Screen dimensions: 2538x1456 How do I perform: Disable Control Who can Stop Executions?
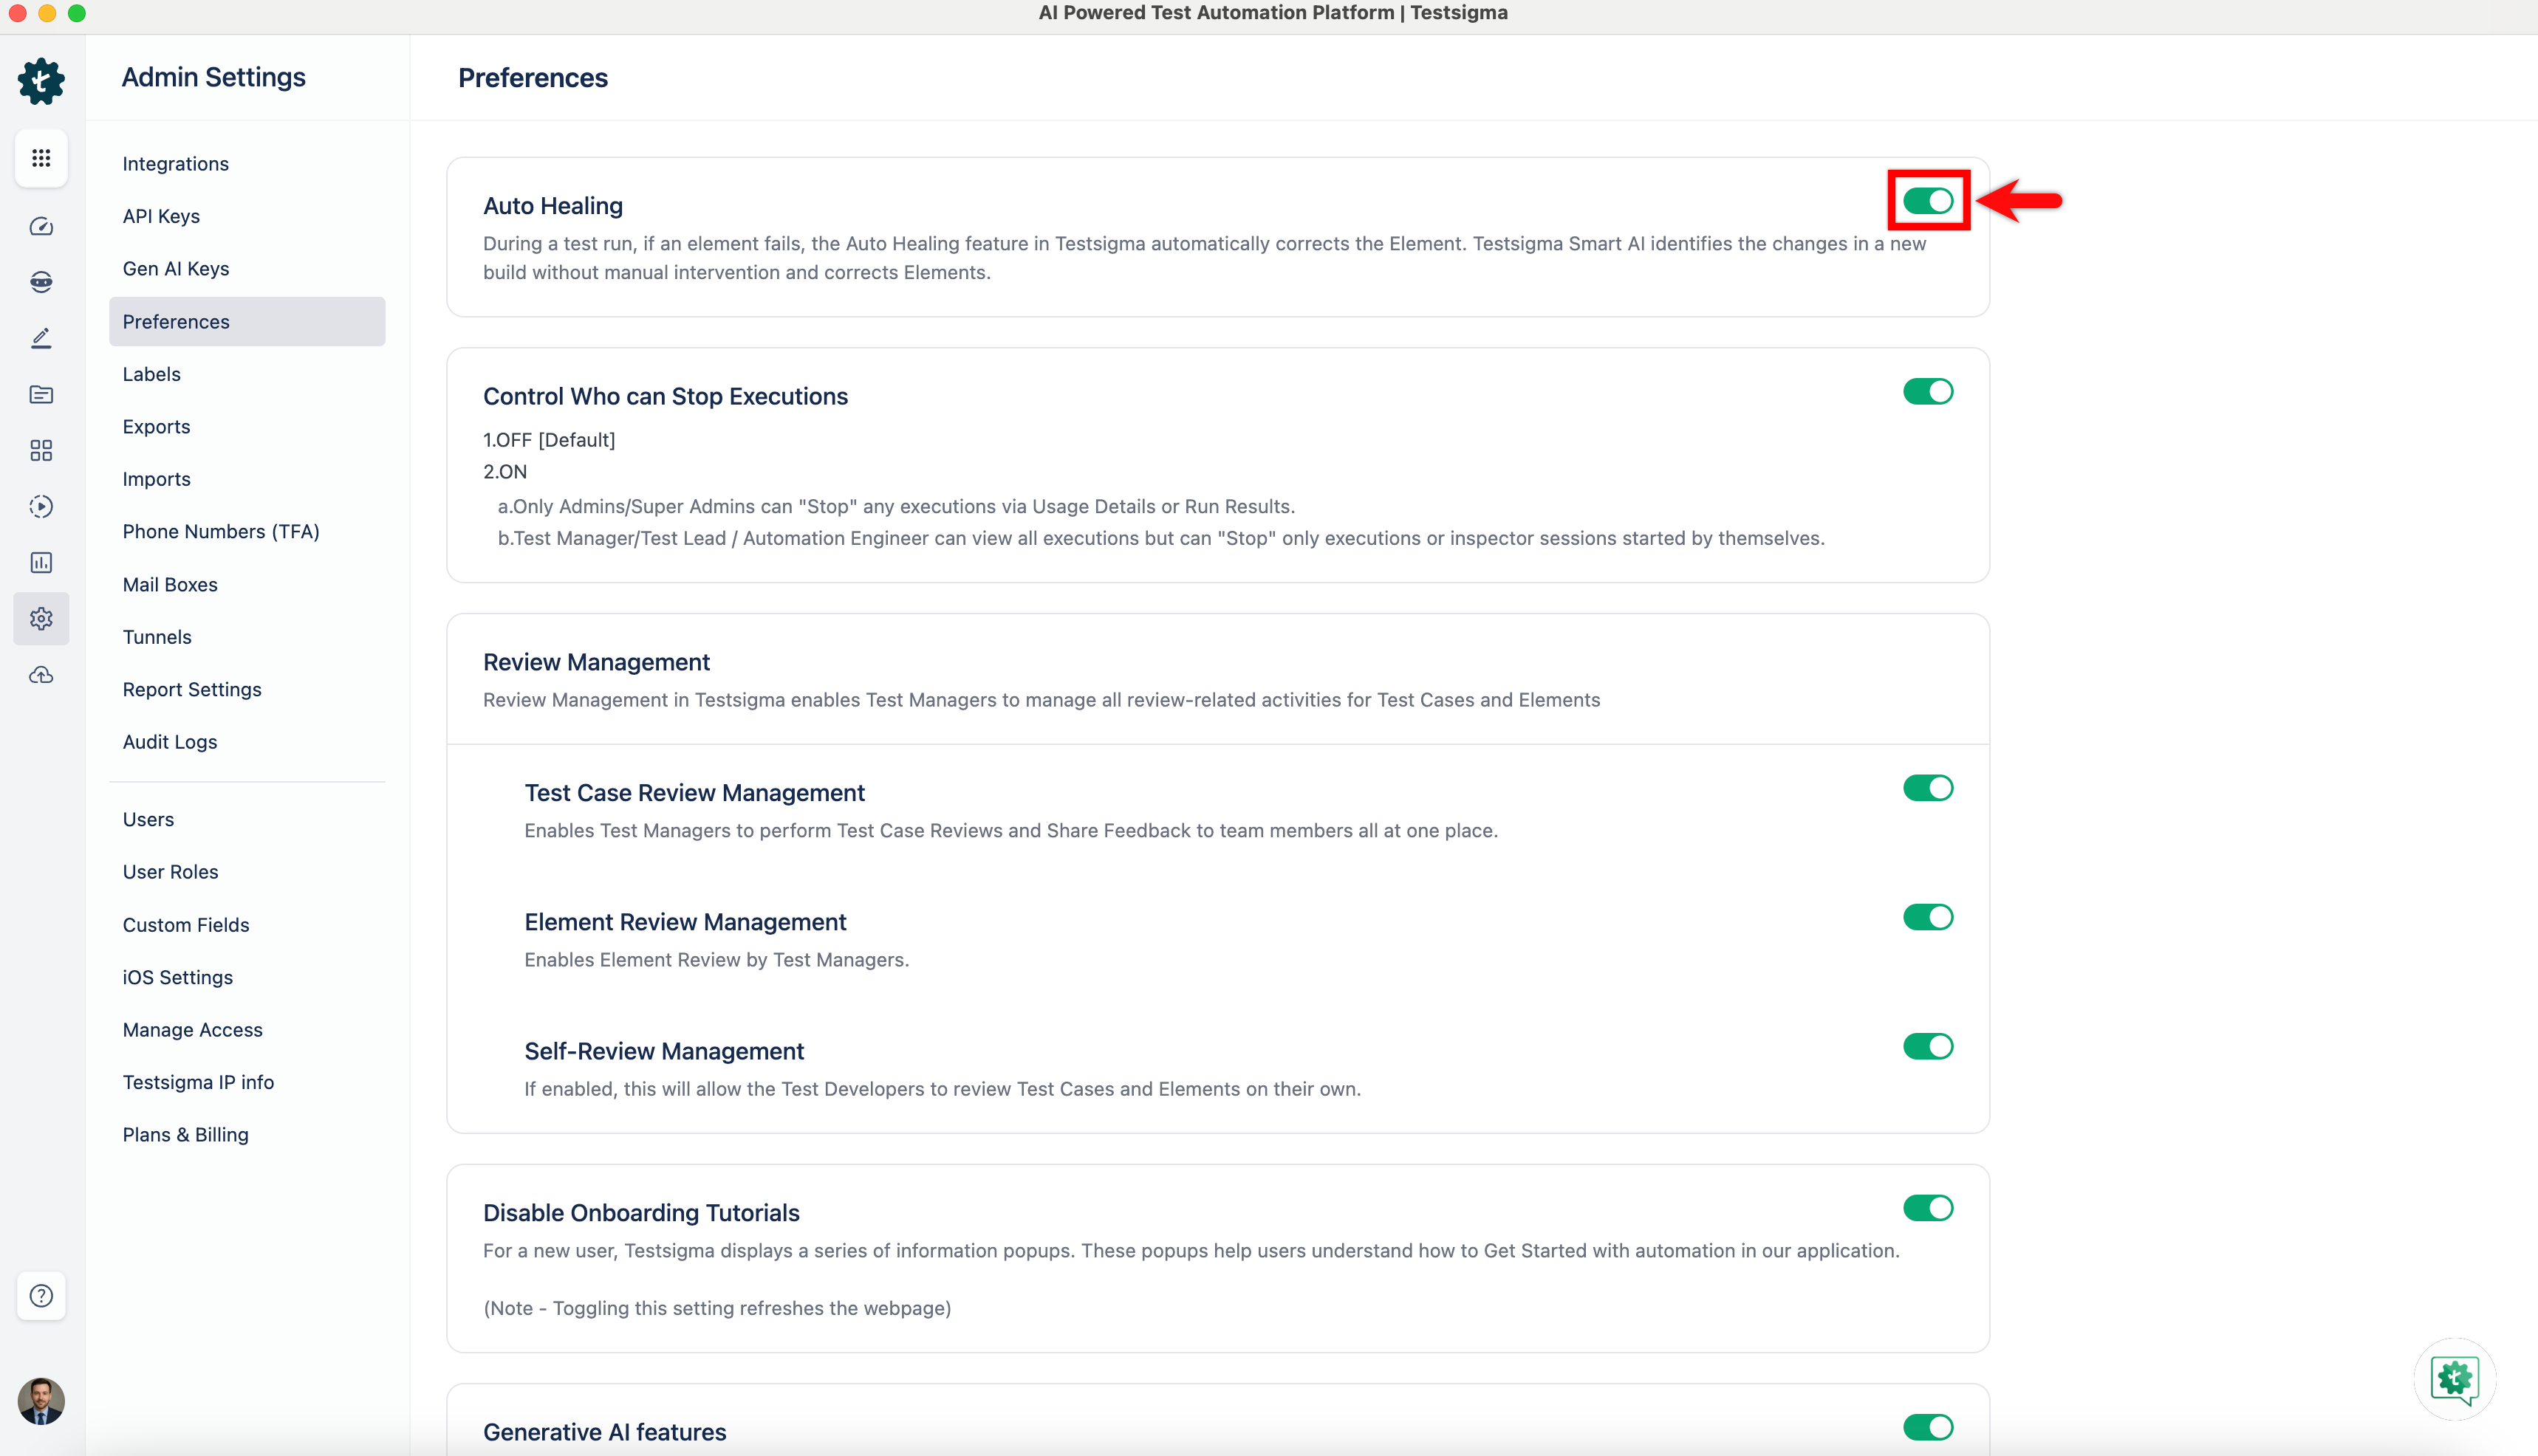(x=1928, y=392)
